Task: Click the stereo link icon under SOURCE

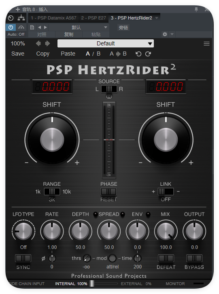Action: click(109, 97)
